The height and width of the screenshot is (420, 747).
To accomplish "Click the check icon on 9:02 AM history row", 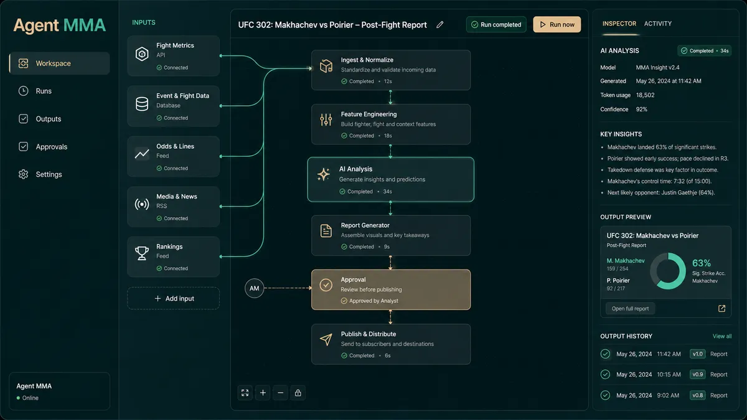I will pyautogui.click(x=605, y=395).
